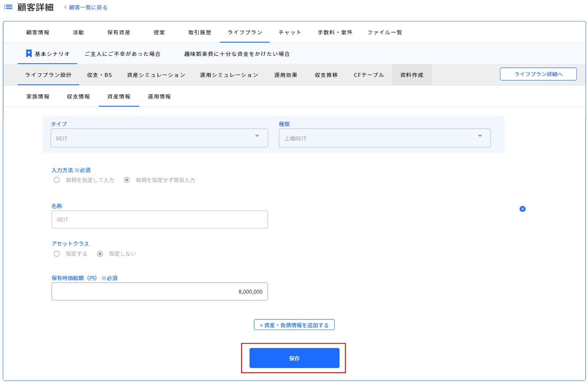588x382 pixels.
Task: Click the 名称 input field containing REIT
Action: click(159, 220)
